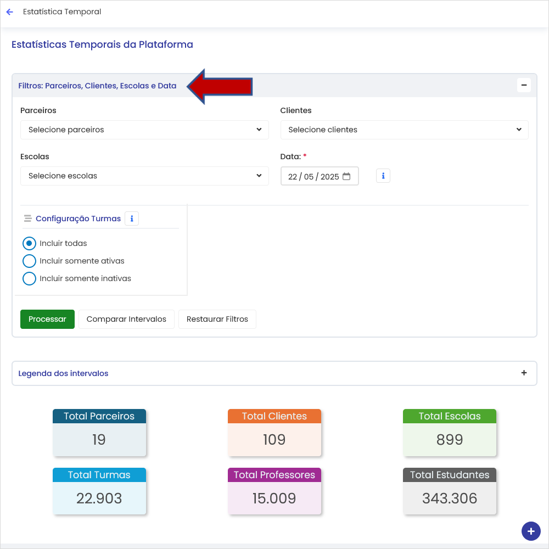Click the floating blue plus button
The image size is (549, 549).
click(531, 531)
